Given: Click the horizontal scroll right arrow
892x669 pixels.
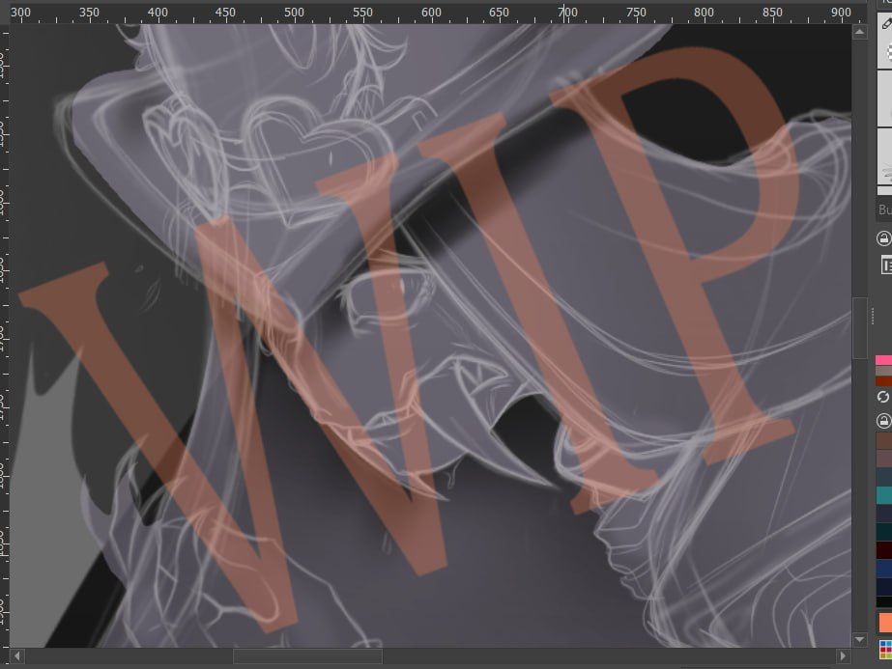Looking at the screenshot, I should pos(843,655).
